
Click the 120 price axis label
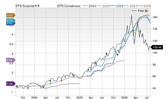coord(155,41)
